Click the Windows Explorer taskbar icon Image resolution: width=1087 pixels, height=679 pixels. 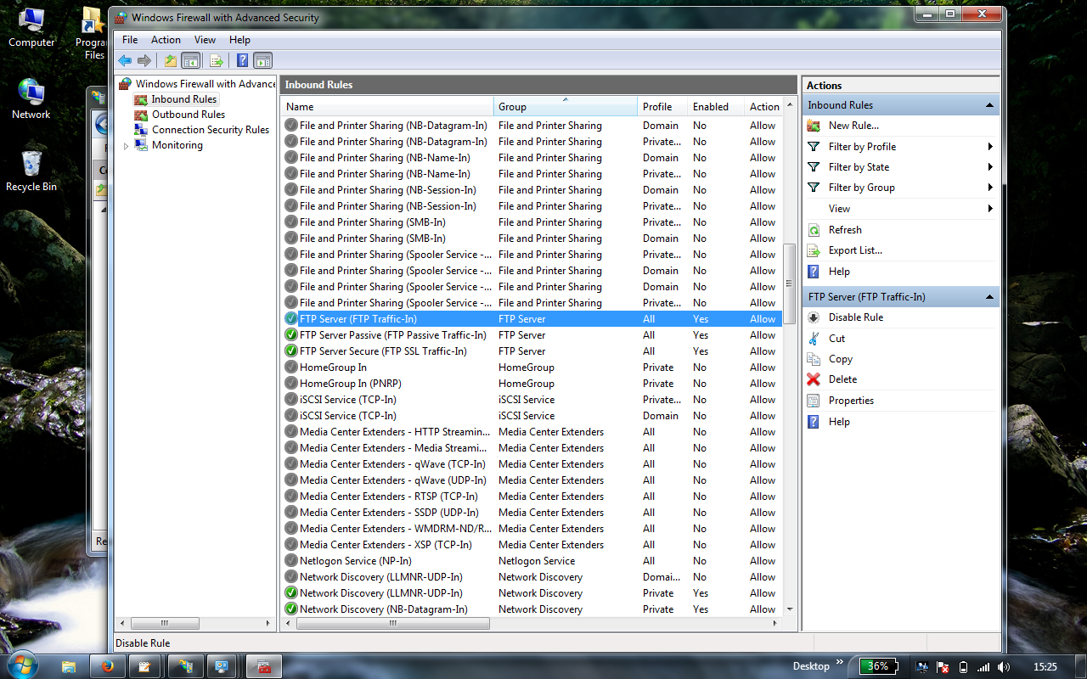point(69,666)
